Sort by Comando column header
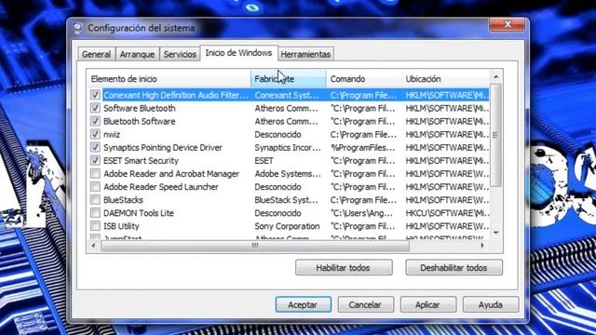The width and height of the screenshot is (596, 335). [x=363, y=78]
